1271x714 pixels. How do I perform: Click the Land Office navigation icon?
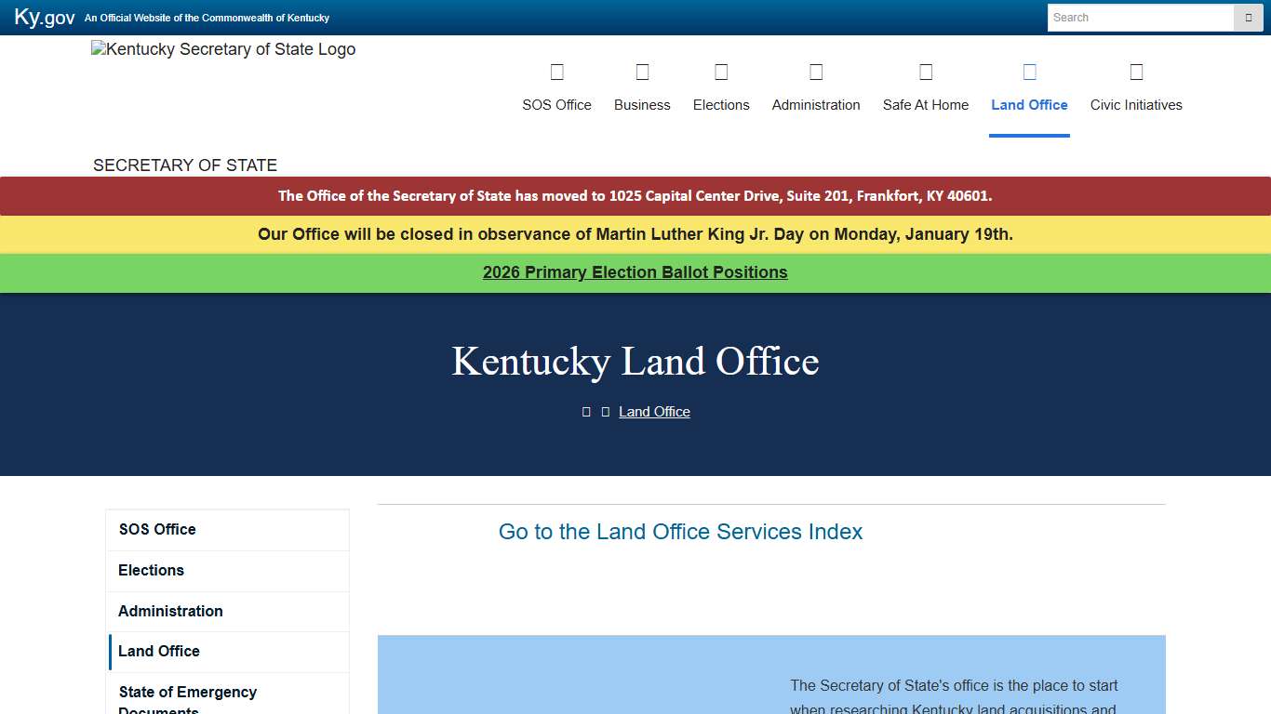pos(1029,71)
